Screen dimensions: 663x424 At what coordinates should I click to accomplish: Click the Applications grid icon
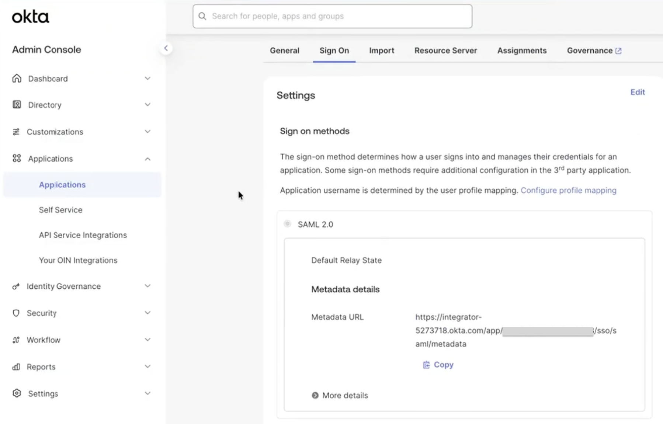(17, 159)
